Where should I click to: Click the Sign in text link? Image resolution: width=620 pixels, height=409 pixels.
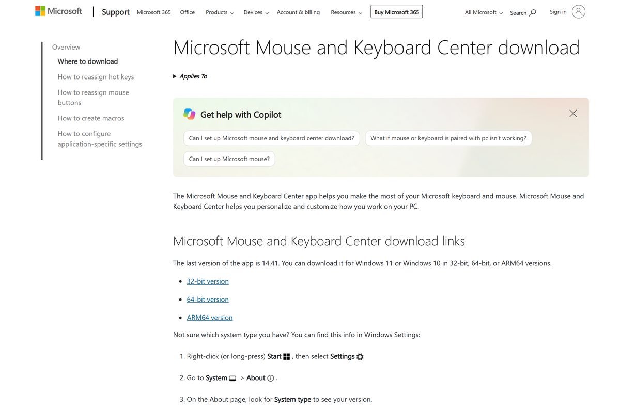point(558,12)
